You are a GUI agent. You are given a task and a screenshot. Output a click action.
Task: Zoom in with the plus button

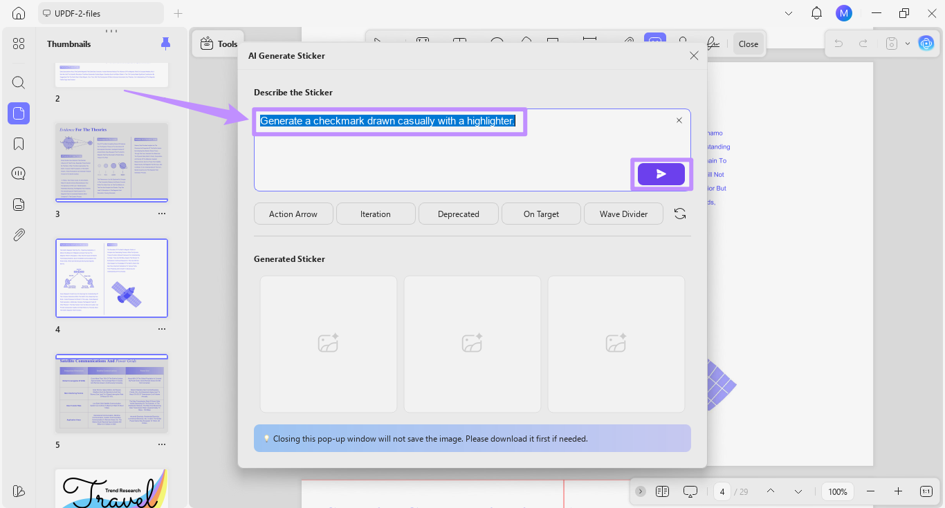(x=898, y=491)
